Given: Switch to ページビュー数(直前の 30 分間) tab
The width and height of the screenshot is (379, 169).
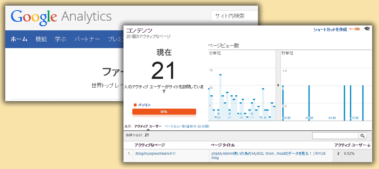Looking at the screenshot, I should 187,126.
